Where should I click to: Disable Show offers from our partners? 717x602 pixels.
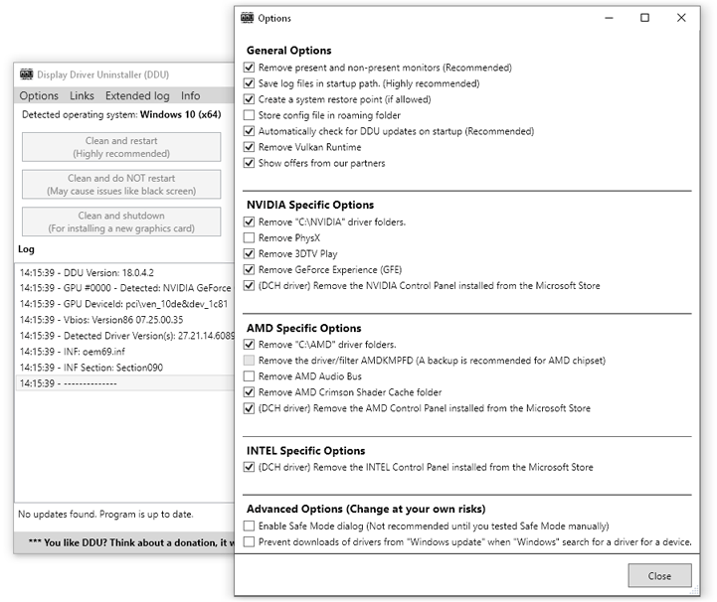(249, 163)
